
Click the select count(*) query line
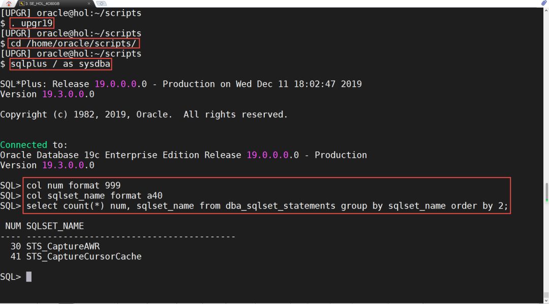point(267,206)
